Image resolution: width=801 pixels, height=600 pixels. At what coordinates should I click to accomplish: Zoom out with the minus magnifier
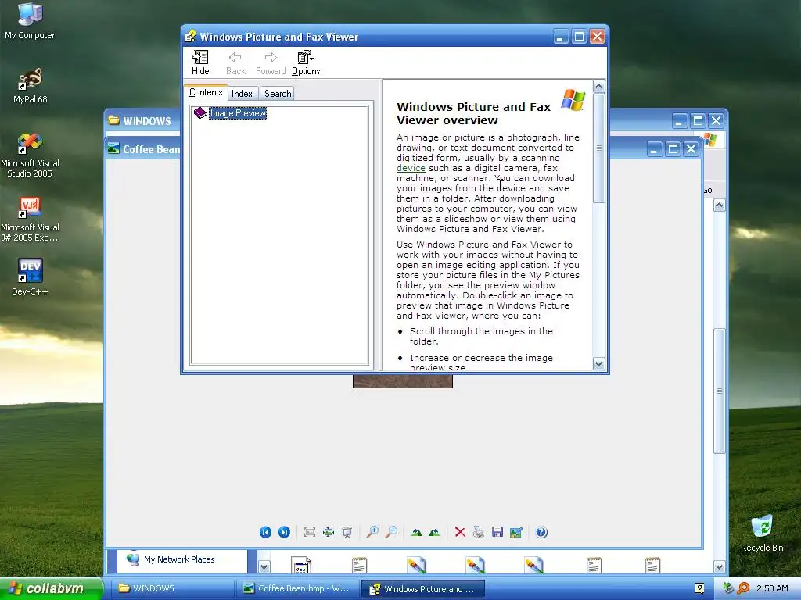pos(391,532)
